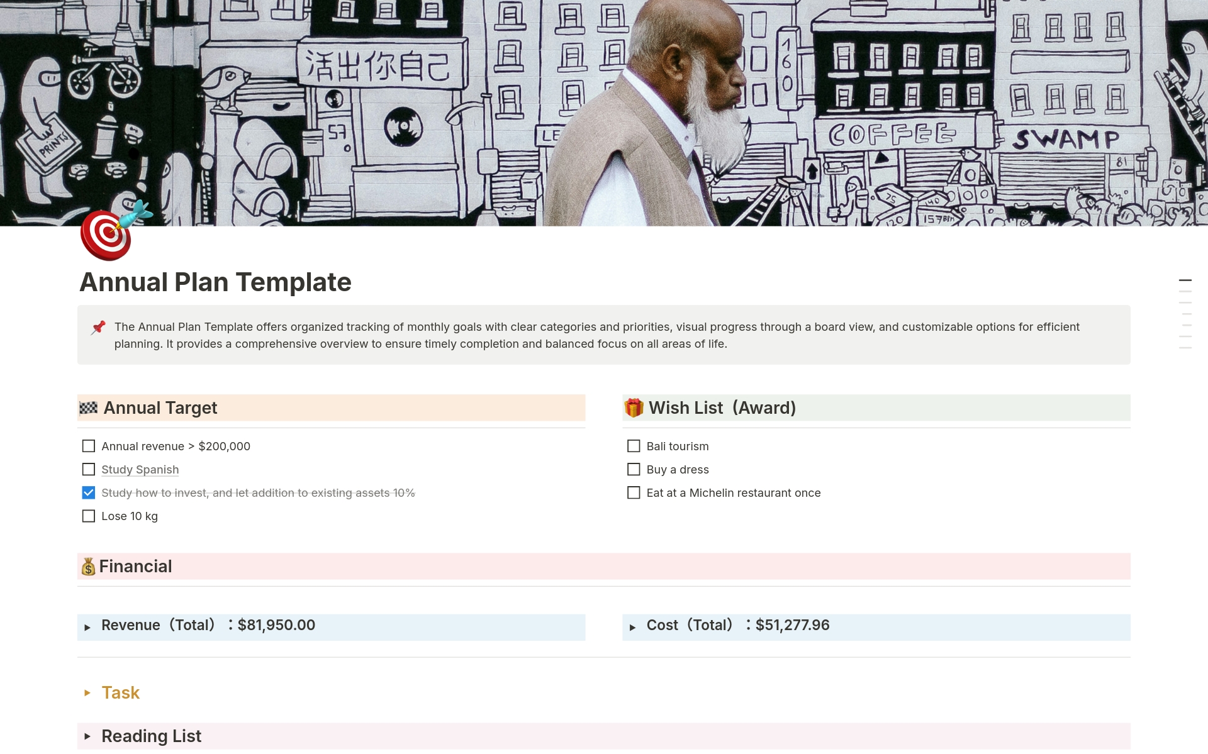This screenshot has width=1208, height=754.
Task: Open the Study Spanish link
Action: 140,470
